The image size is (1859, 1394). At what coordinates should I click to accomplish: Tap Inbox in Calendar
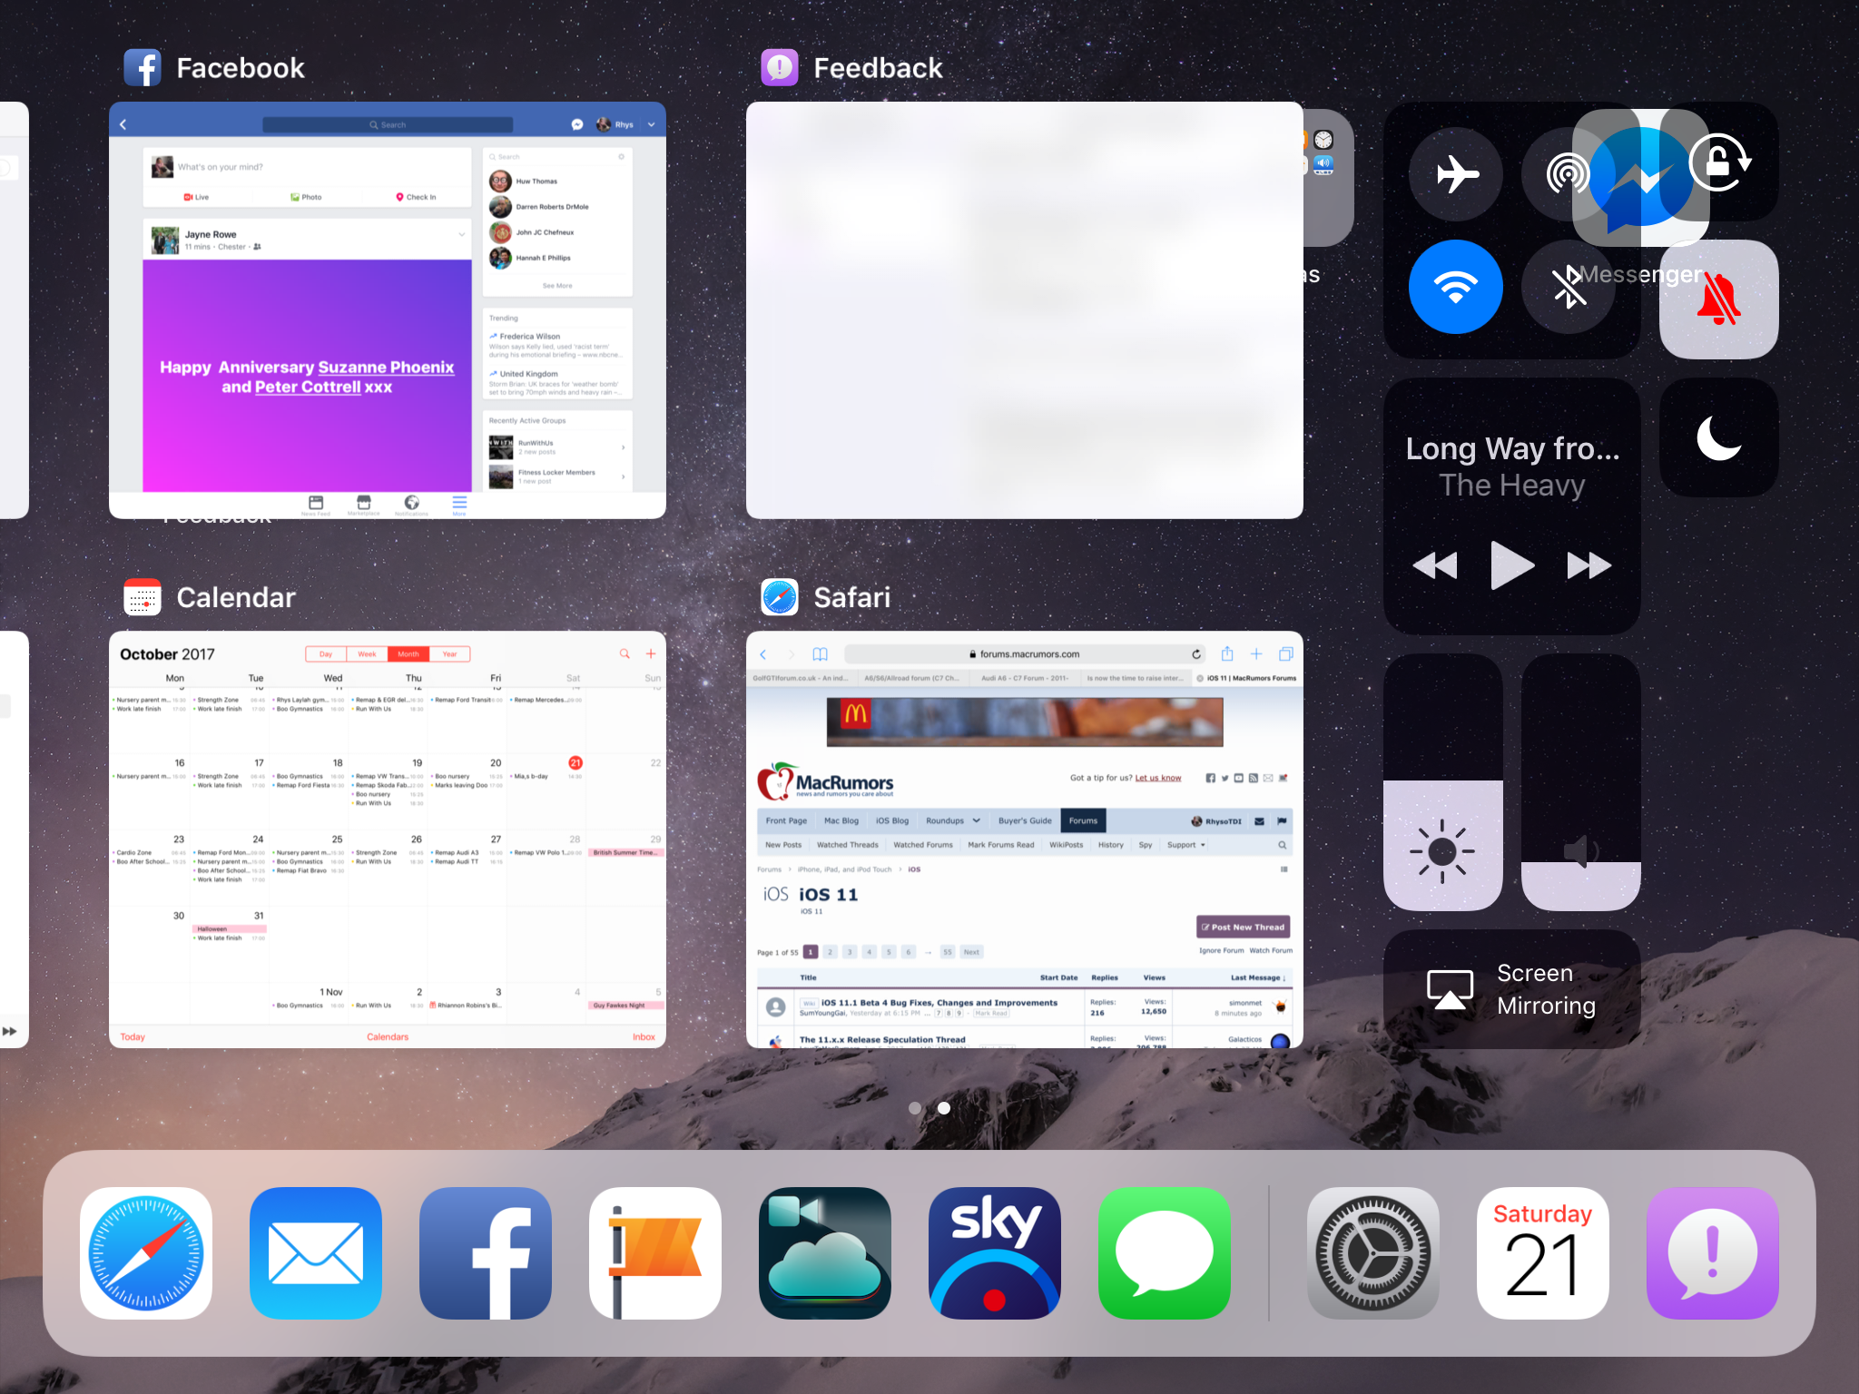(644, 1036)
